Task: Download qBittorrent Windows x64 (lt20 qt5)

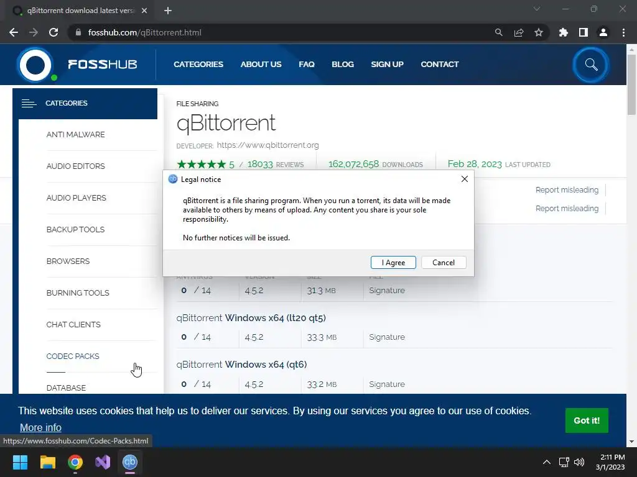Action: [251, 318]
